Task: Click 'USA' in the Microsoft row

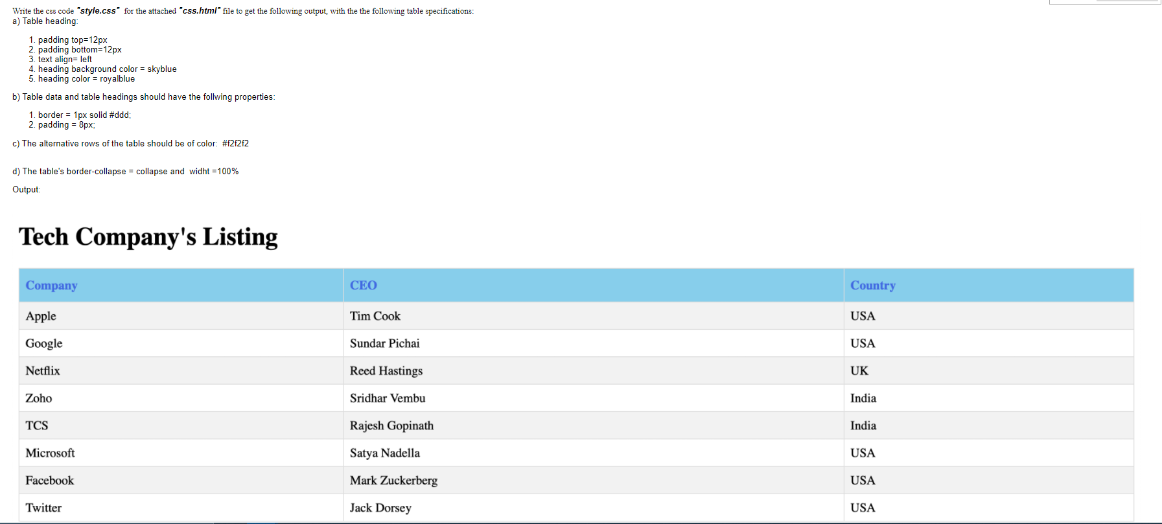Action: coord(988,453)
